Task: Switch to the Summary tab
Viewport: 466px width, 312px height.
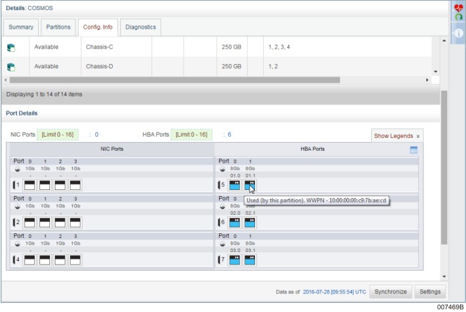Action: 20,27
